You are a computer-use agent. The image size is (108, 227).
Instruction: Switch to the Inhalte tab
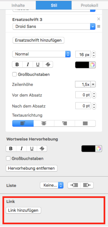click(x=18, y=5)
